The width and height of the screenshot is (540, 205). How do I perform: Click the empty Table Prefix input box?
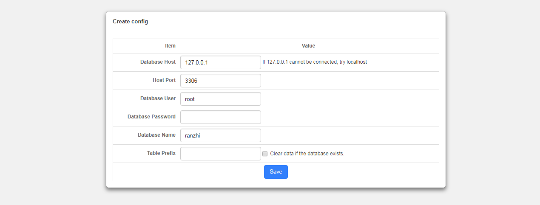click(220, 154)
